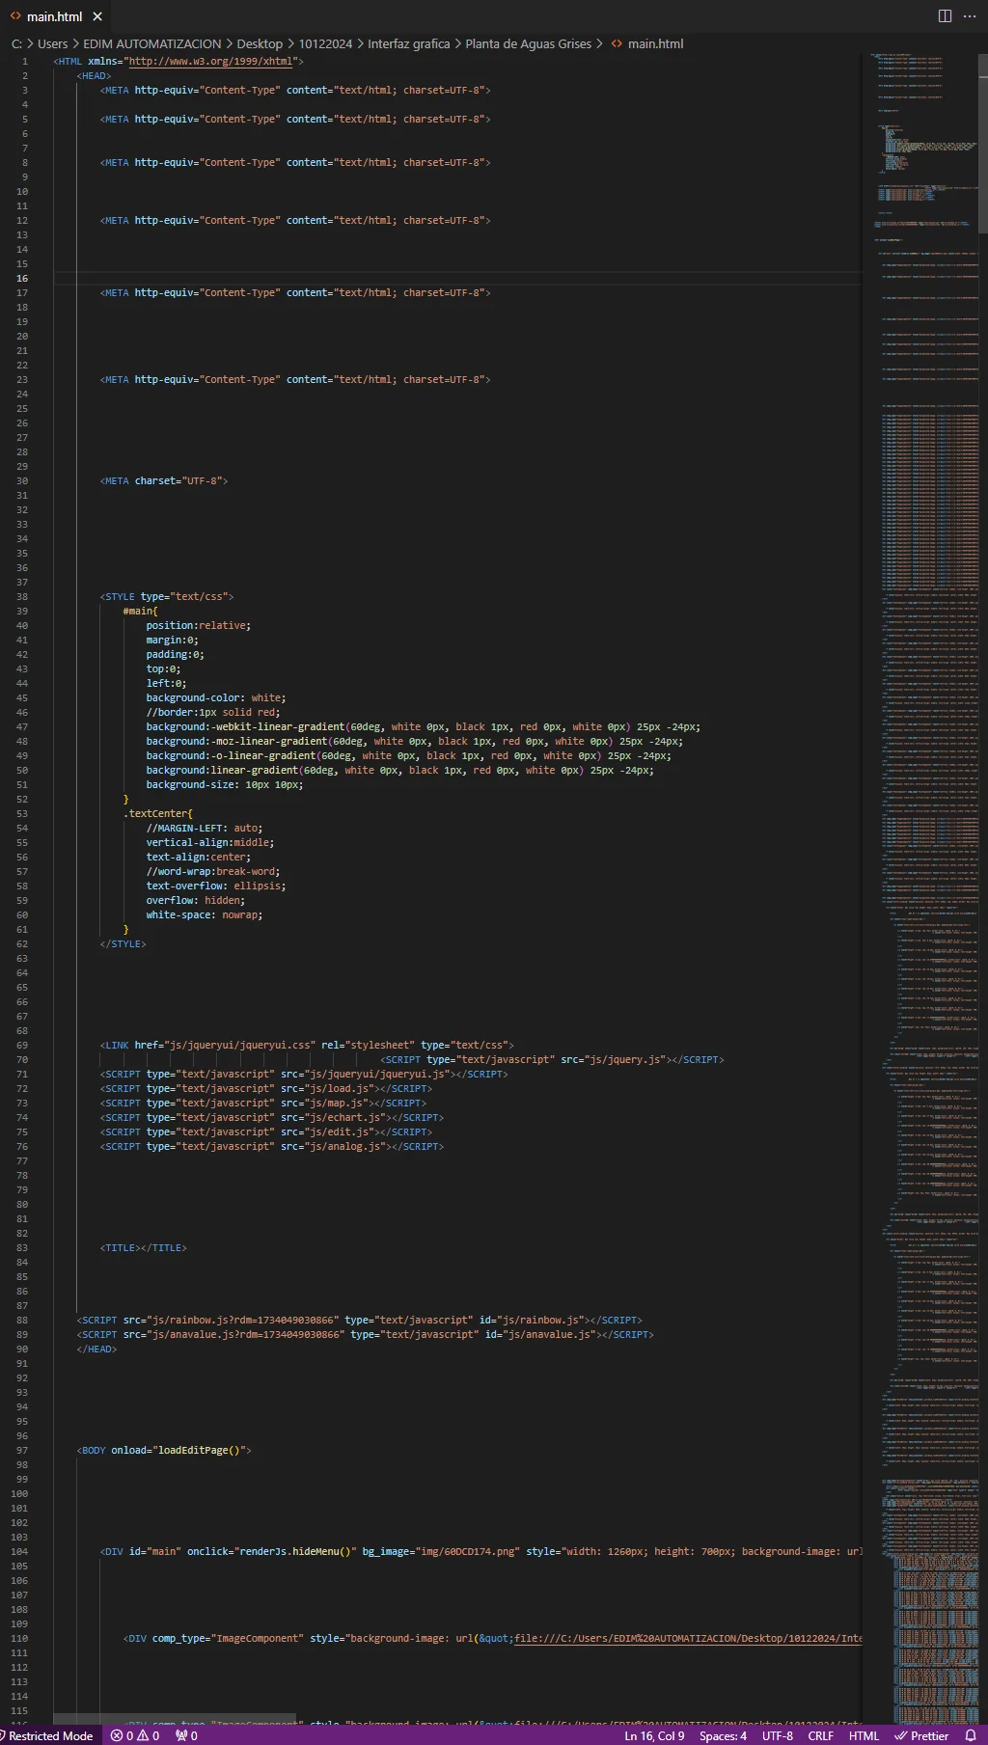Change the UTF-8 file encoding
988x1745 pixels.
tap(777, 1735)
